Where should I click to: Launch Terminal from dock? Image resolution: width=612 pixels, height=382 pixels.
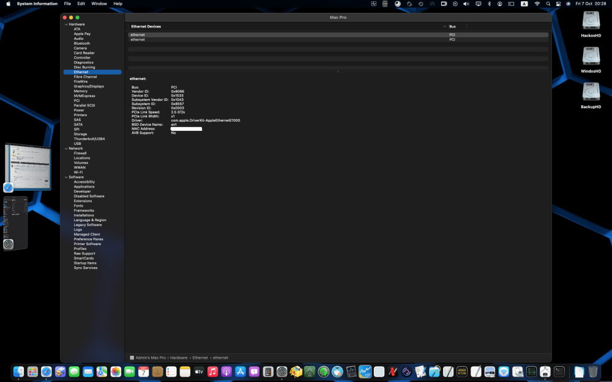pyautogui.click(x=559, y=372)
